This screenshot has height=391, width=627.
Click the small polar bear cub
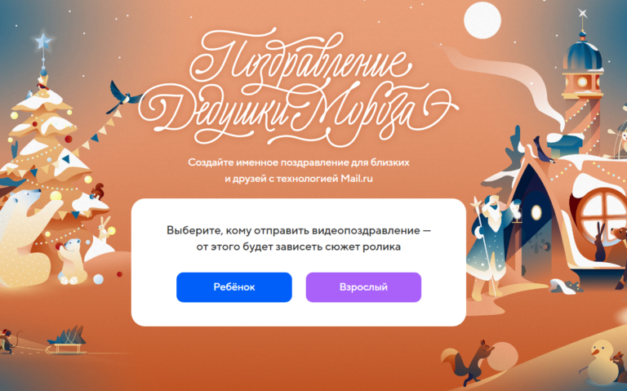pyautogui.click(x=72, y=260)
